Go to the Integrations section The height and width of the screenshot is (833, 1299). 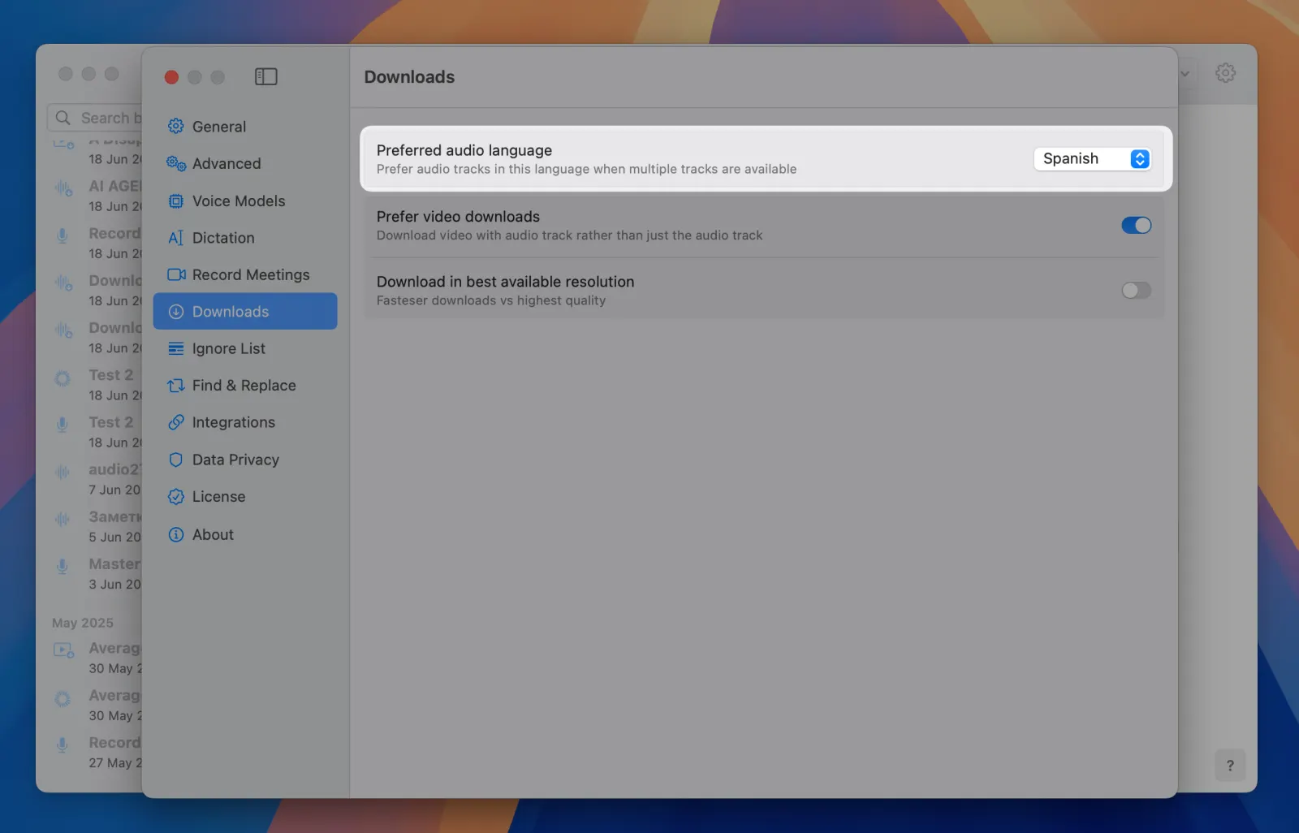245,422
